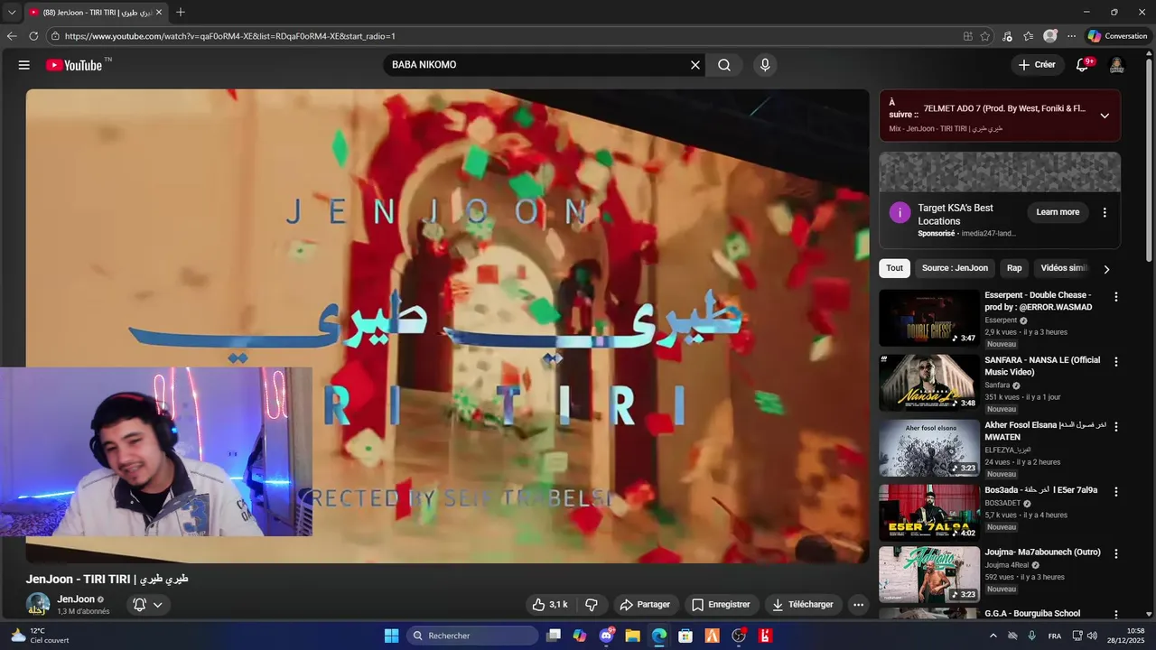Viewport: 1156px width, 650px height.
Task: Open the Windows Start menu
Action: coord(391,636)
